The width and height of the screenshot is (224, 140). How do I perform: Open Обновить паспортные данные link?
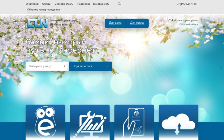coord(44,10)
